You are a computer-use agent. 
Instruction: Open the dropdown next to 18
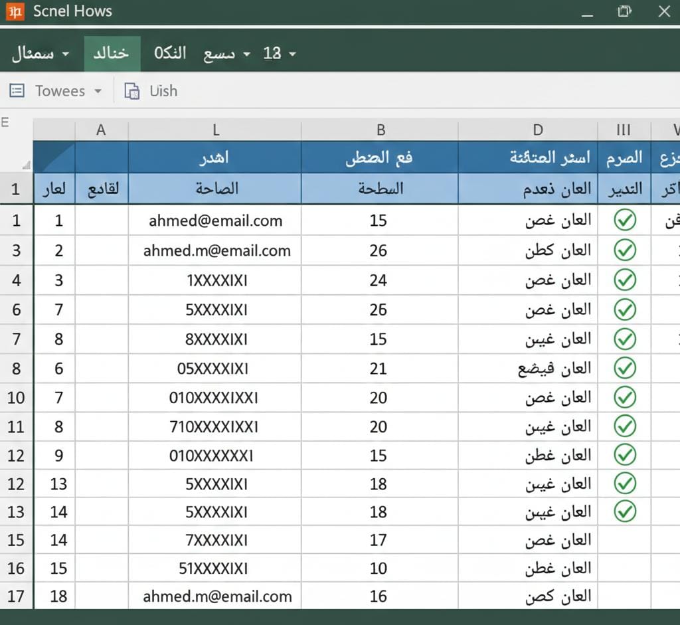(291, 54)
